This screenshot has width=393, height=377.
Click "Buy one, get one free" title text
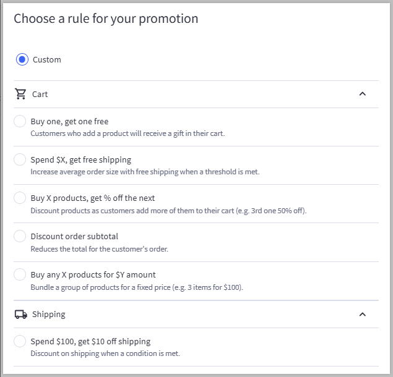click(69, 121)
